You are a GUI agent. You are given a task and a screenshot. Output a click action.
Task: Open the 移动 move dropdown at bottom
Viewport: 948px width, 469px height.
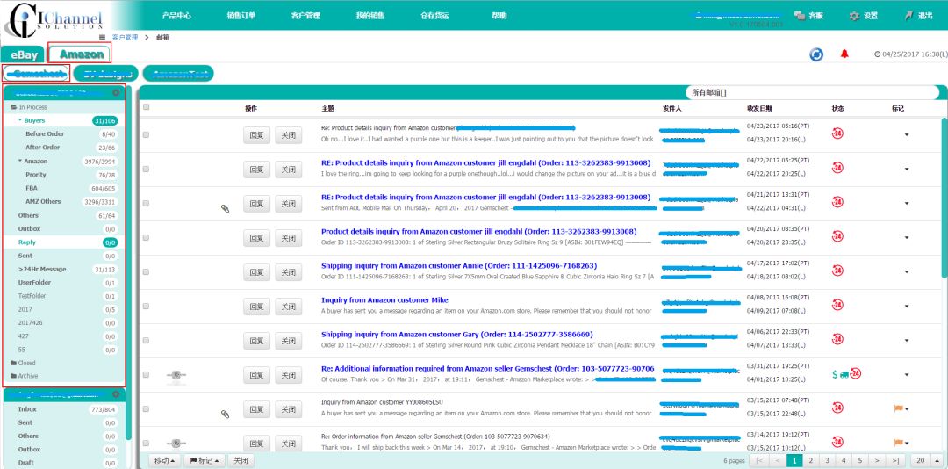(x=164, y=460)
